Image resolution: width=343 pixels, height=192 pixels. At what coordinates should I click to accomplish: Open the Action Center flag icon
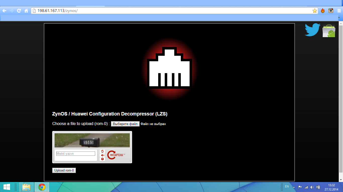pos(300,187)
